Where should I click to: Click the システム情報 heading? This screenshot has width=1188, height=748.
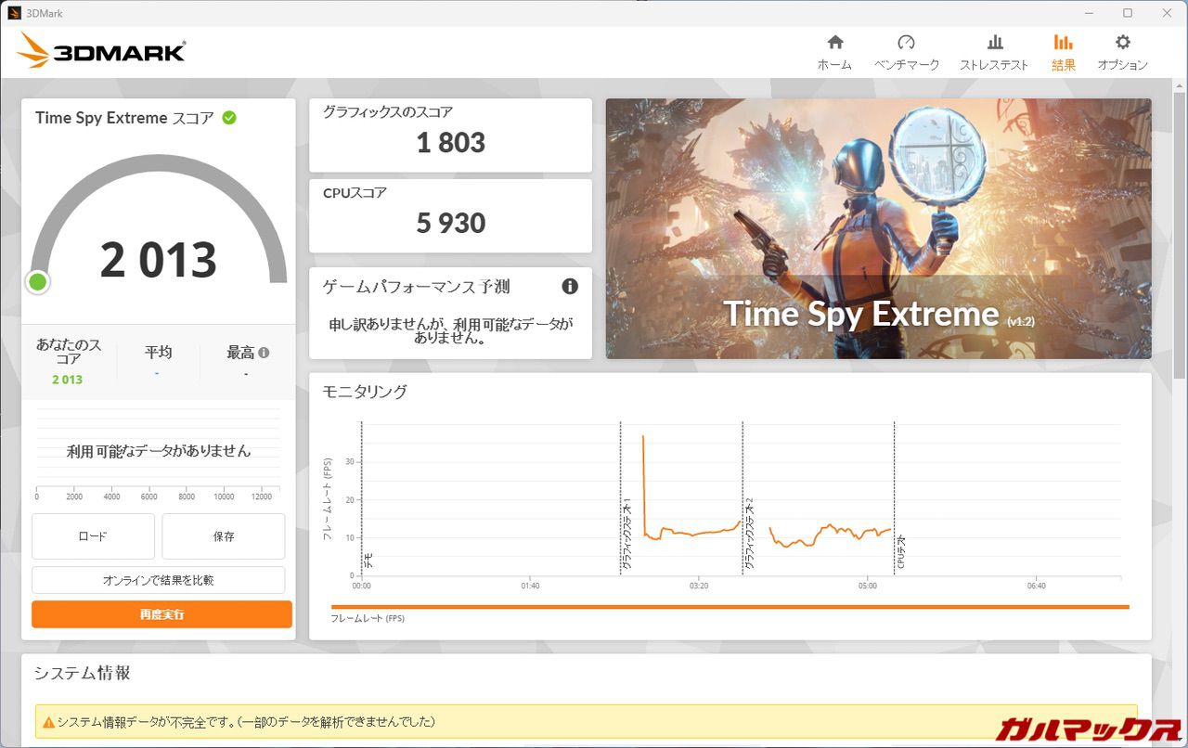click(x=83, y=674)
